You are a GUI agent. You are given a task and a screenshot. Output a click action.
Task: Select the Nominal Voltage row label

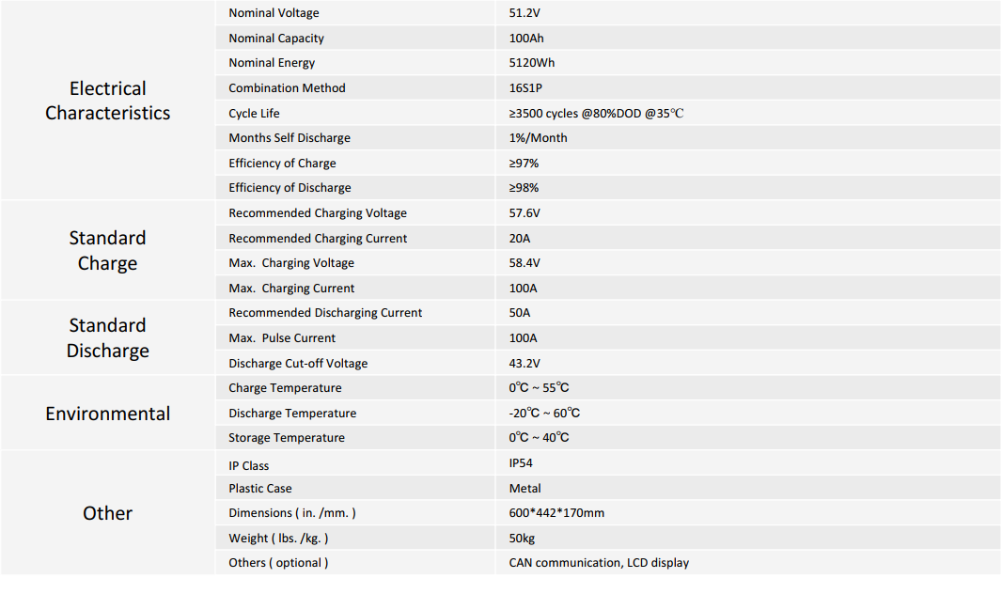(x=274, y=13)
